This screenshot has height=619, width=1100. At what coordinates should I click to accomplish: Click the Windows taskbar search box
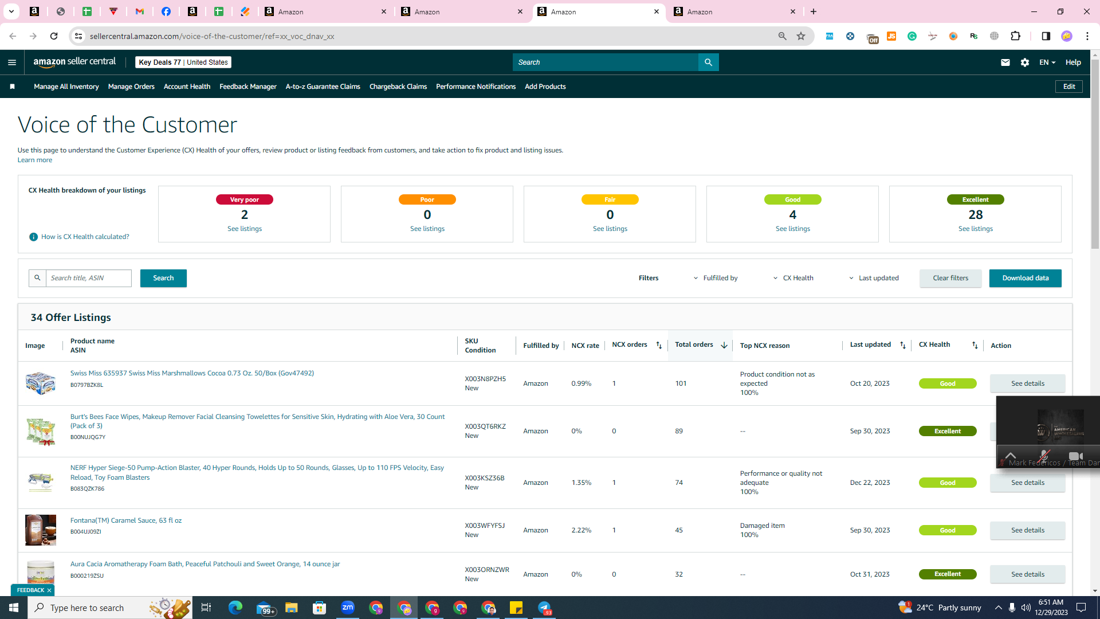tap(109, 608)
